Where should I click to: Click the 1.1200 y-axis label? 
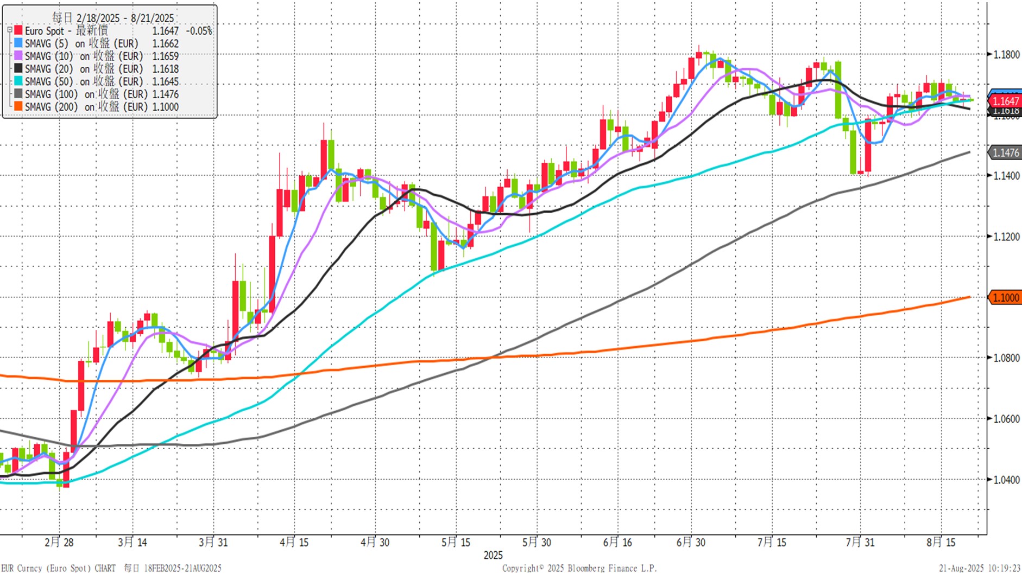click(x=1006, y=237)
